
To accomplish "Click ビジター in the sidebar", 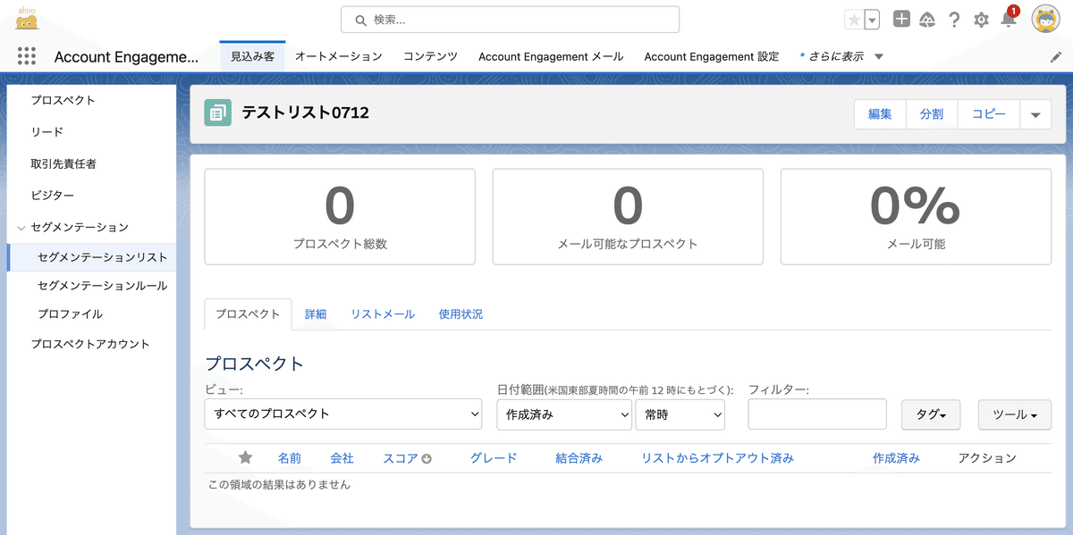I will tap(52, 196).
